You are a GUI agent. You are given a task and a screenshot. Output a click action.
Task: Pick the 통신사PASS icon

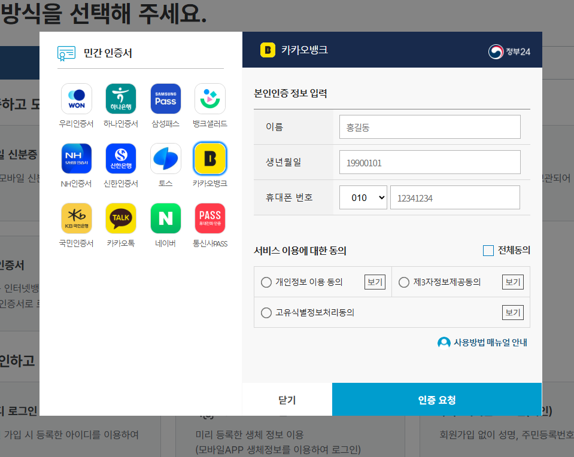point(210,218)
